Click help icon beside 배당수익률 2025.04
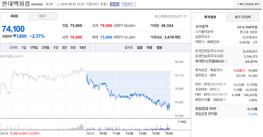This screenshot has width=263, height=137. pyautogui.click(x=225, y=100)
